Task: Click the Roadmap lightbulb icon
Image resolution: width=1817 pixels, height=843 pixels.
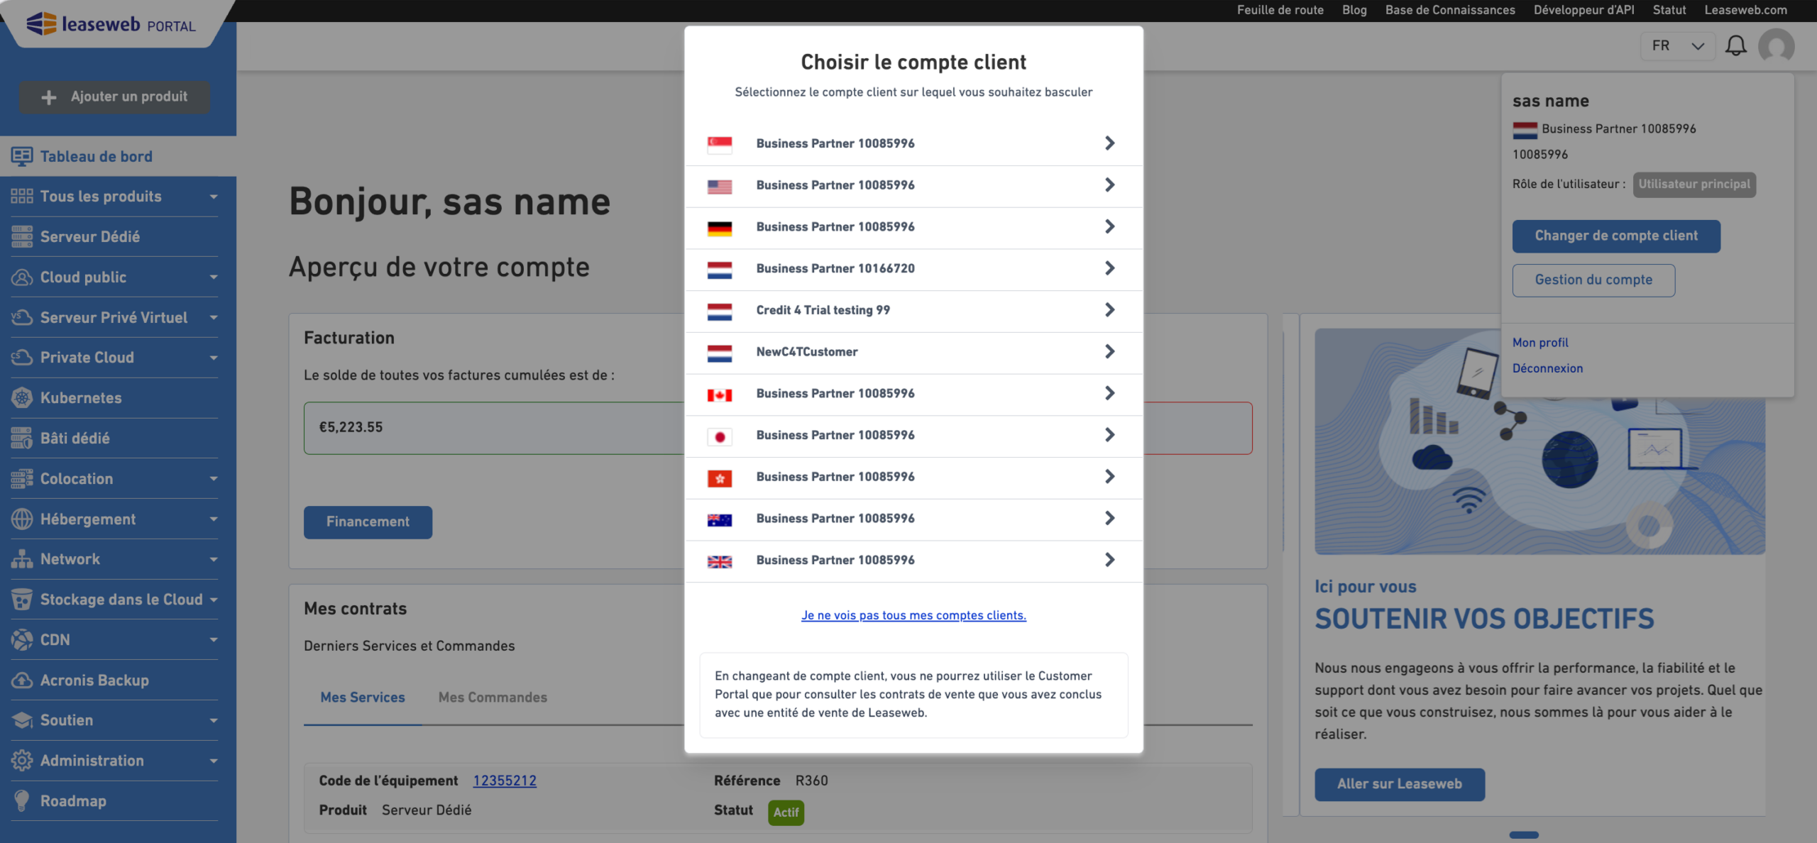Action: (x=21, y=801)
